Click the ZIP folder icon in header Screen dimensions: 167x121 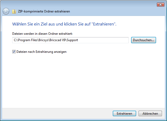click(14, 11)
